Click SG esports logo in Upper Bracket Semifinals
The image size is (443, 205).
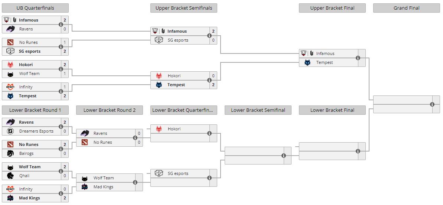159,40
